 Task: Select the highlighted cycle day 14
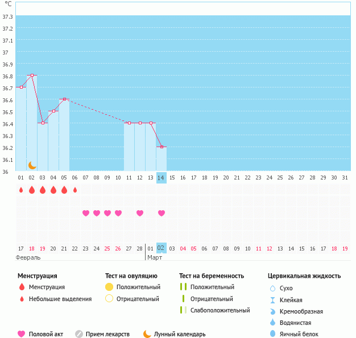coord(162,178)
